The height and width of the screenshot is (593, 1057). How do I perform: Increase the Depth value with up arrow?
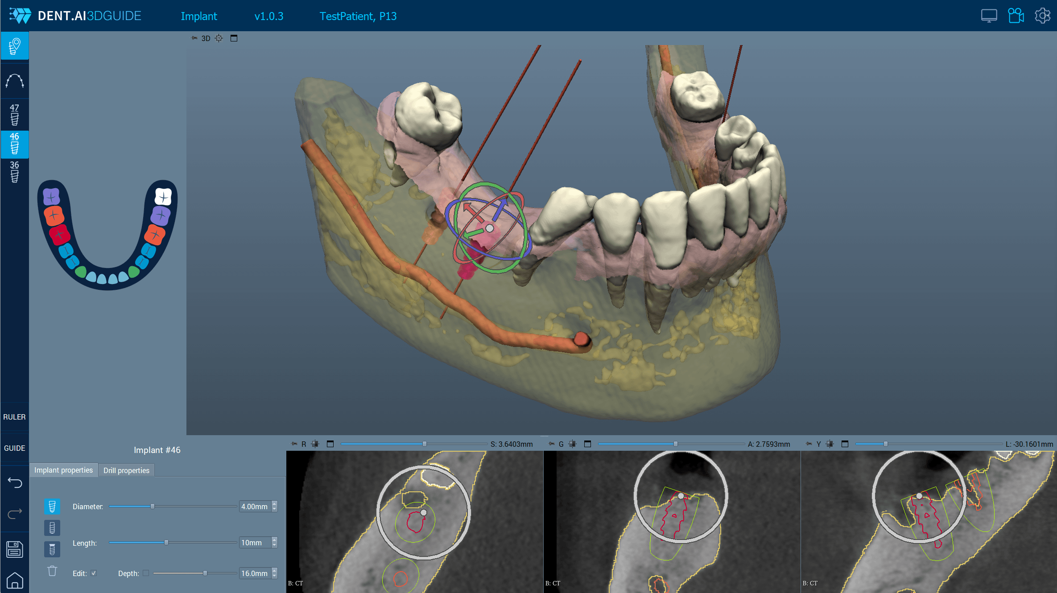tap(275, 571)
